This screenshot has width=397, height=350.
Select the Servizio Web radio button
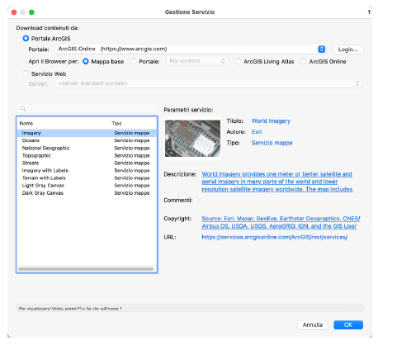(x=26, y=73)
